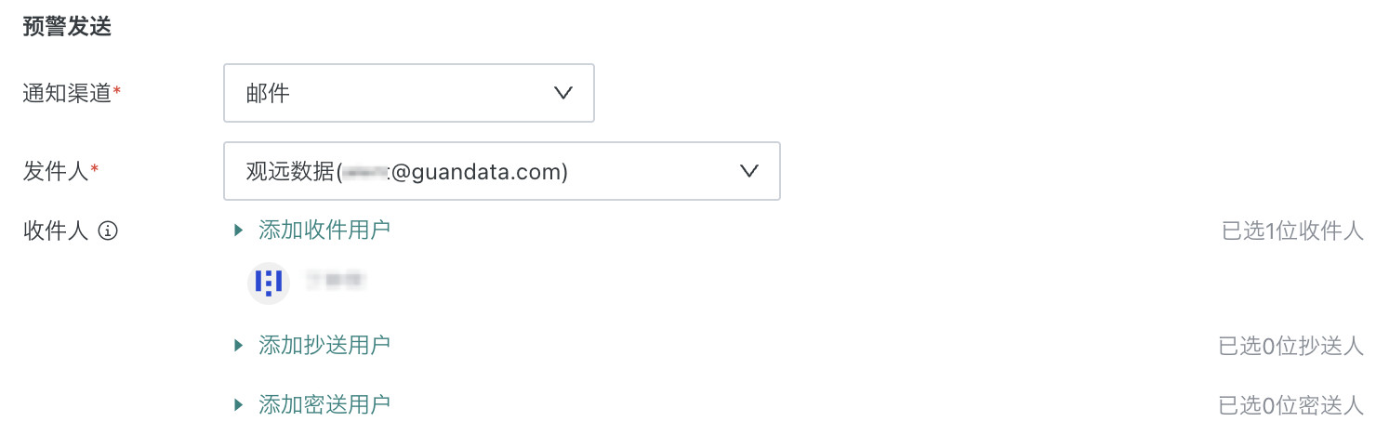Expand the triangle beside 添加抄送用户

(239, 346)
